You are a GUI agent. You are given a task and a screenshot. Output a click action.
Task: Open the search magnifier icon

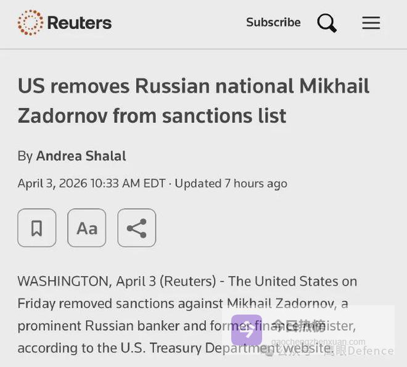327,23
